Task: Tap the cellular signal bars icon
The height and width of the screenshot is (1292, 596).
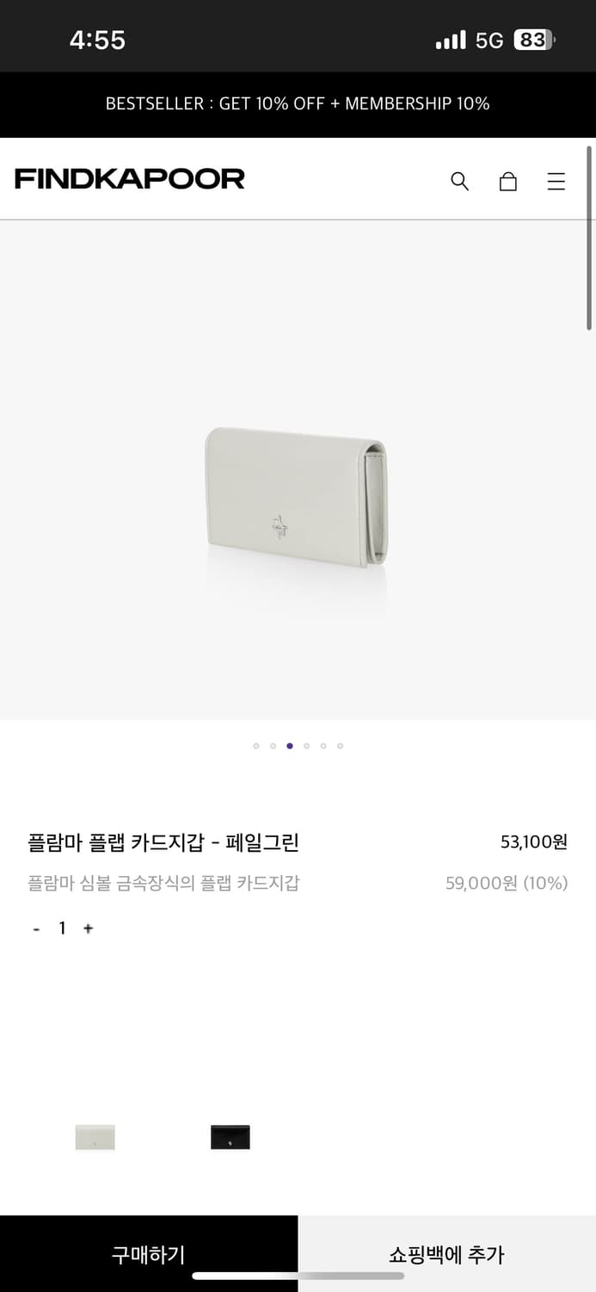Action: click(451, 39)
